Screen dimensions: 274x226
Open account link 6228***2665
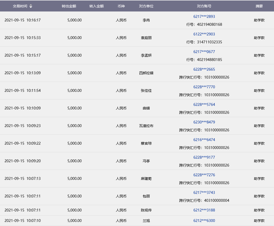click(204, 69)
